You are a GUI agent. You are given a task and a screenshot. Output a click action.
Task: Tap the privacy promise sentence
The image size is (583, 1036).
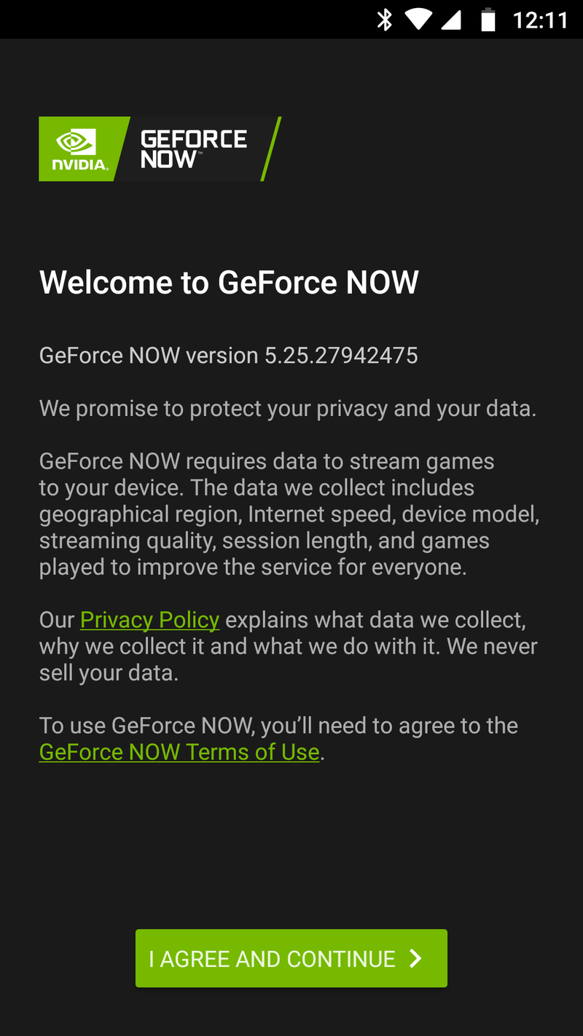(x=287, y=409)
